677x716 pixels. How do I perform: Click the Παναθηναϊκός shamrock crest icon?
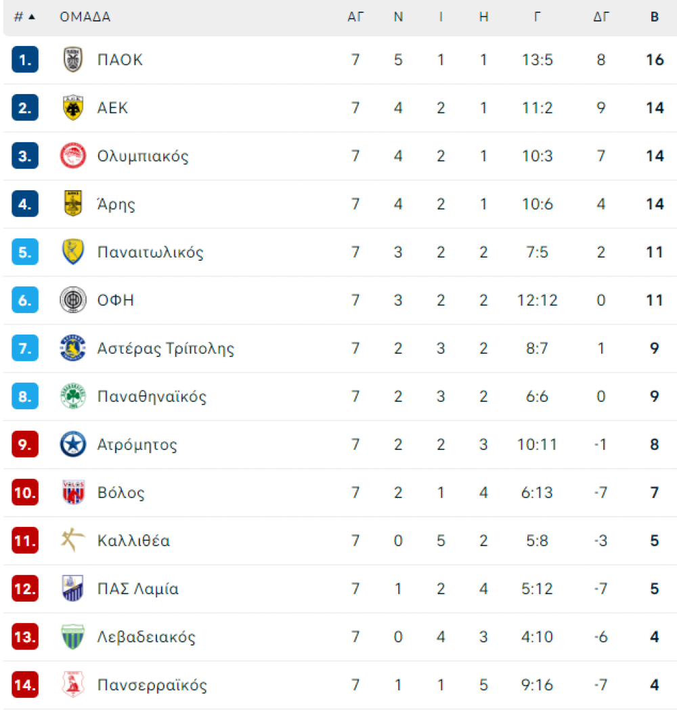[72, 396]
